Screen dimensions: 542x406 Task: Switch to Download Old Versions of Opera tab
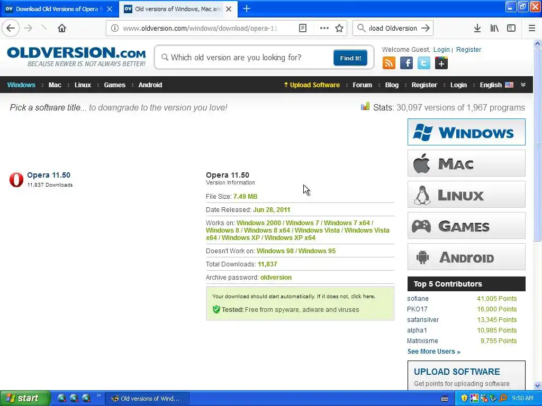(x=59, y=9)
